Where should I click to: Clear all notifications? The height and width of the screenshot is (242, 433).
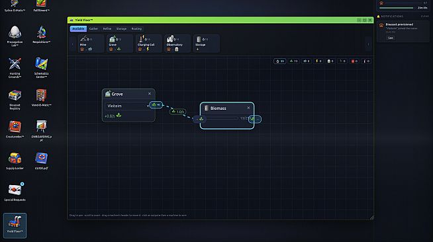pyautogui.click(x=424, y=17)
